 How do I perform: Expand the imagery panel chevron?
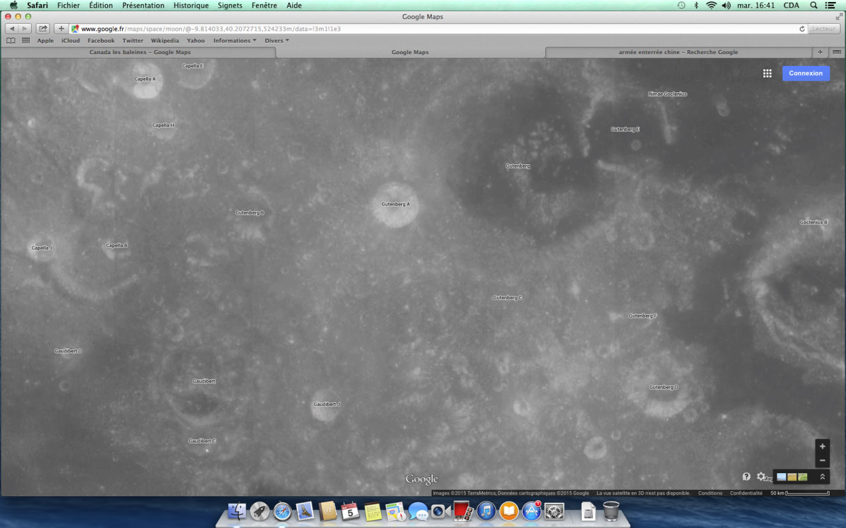point(822,477)
